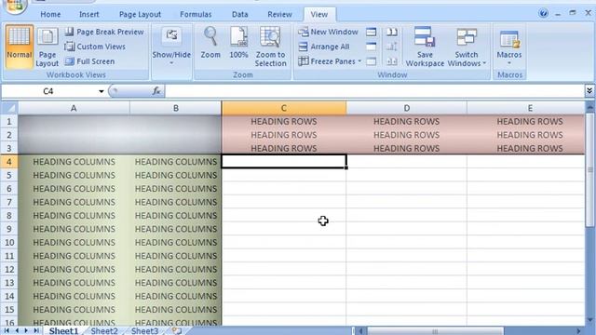This screenshot has width=596, height=335.
Task: Select the View ribbon tab
Action: tap(318, 15)
